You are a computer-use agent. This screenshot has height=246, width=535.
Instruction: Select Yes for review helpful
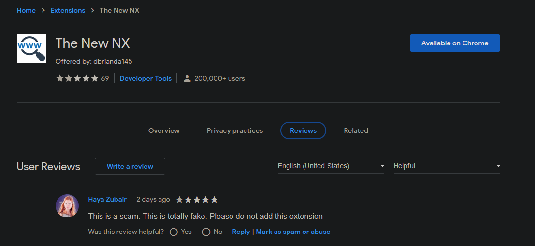click(x=174, y=232)
